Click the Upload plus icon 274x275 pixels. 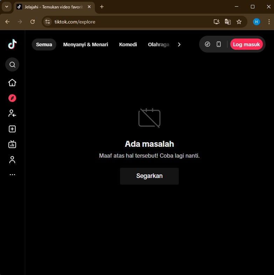point(12,129)
